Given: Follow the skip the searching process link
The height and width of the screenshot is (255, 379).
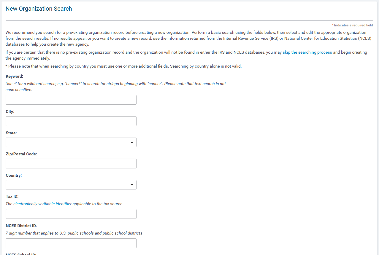Looking at the screenshot, I should pos(307,52).
